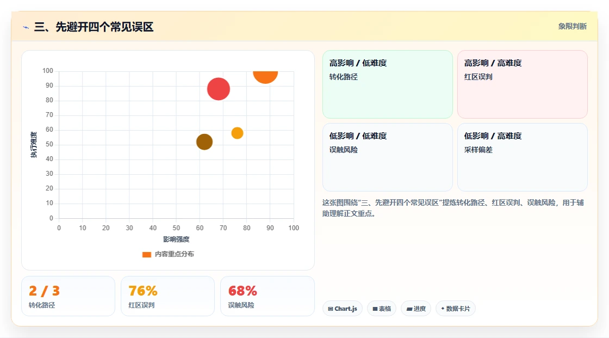
Task: Click the 表格 chip icon
Action: point(375,309)
